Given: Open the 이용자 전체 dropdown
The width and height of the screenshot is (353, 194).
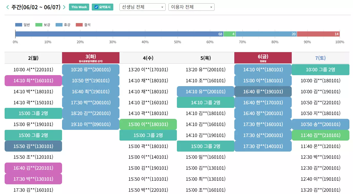Looking at the screenshot, I should pos(191,7).
